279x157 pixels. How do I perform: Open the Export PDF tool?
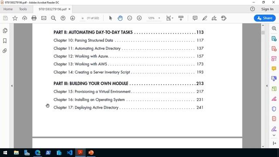pos(274,38)
